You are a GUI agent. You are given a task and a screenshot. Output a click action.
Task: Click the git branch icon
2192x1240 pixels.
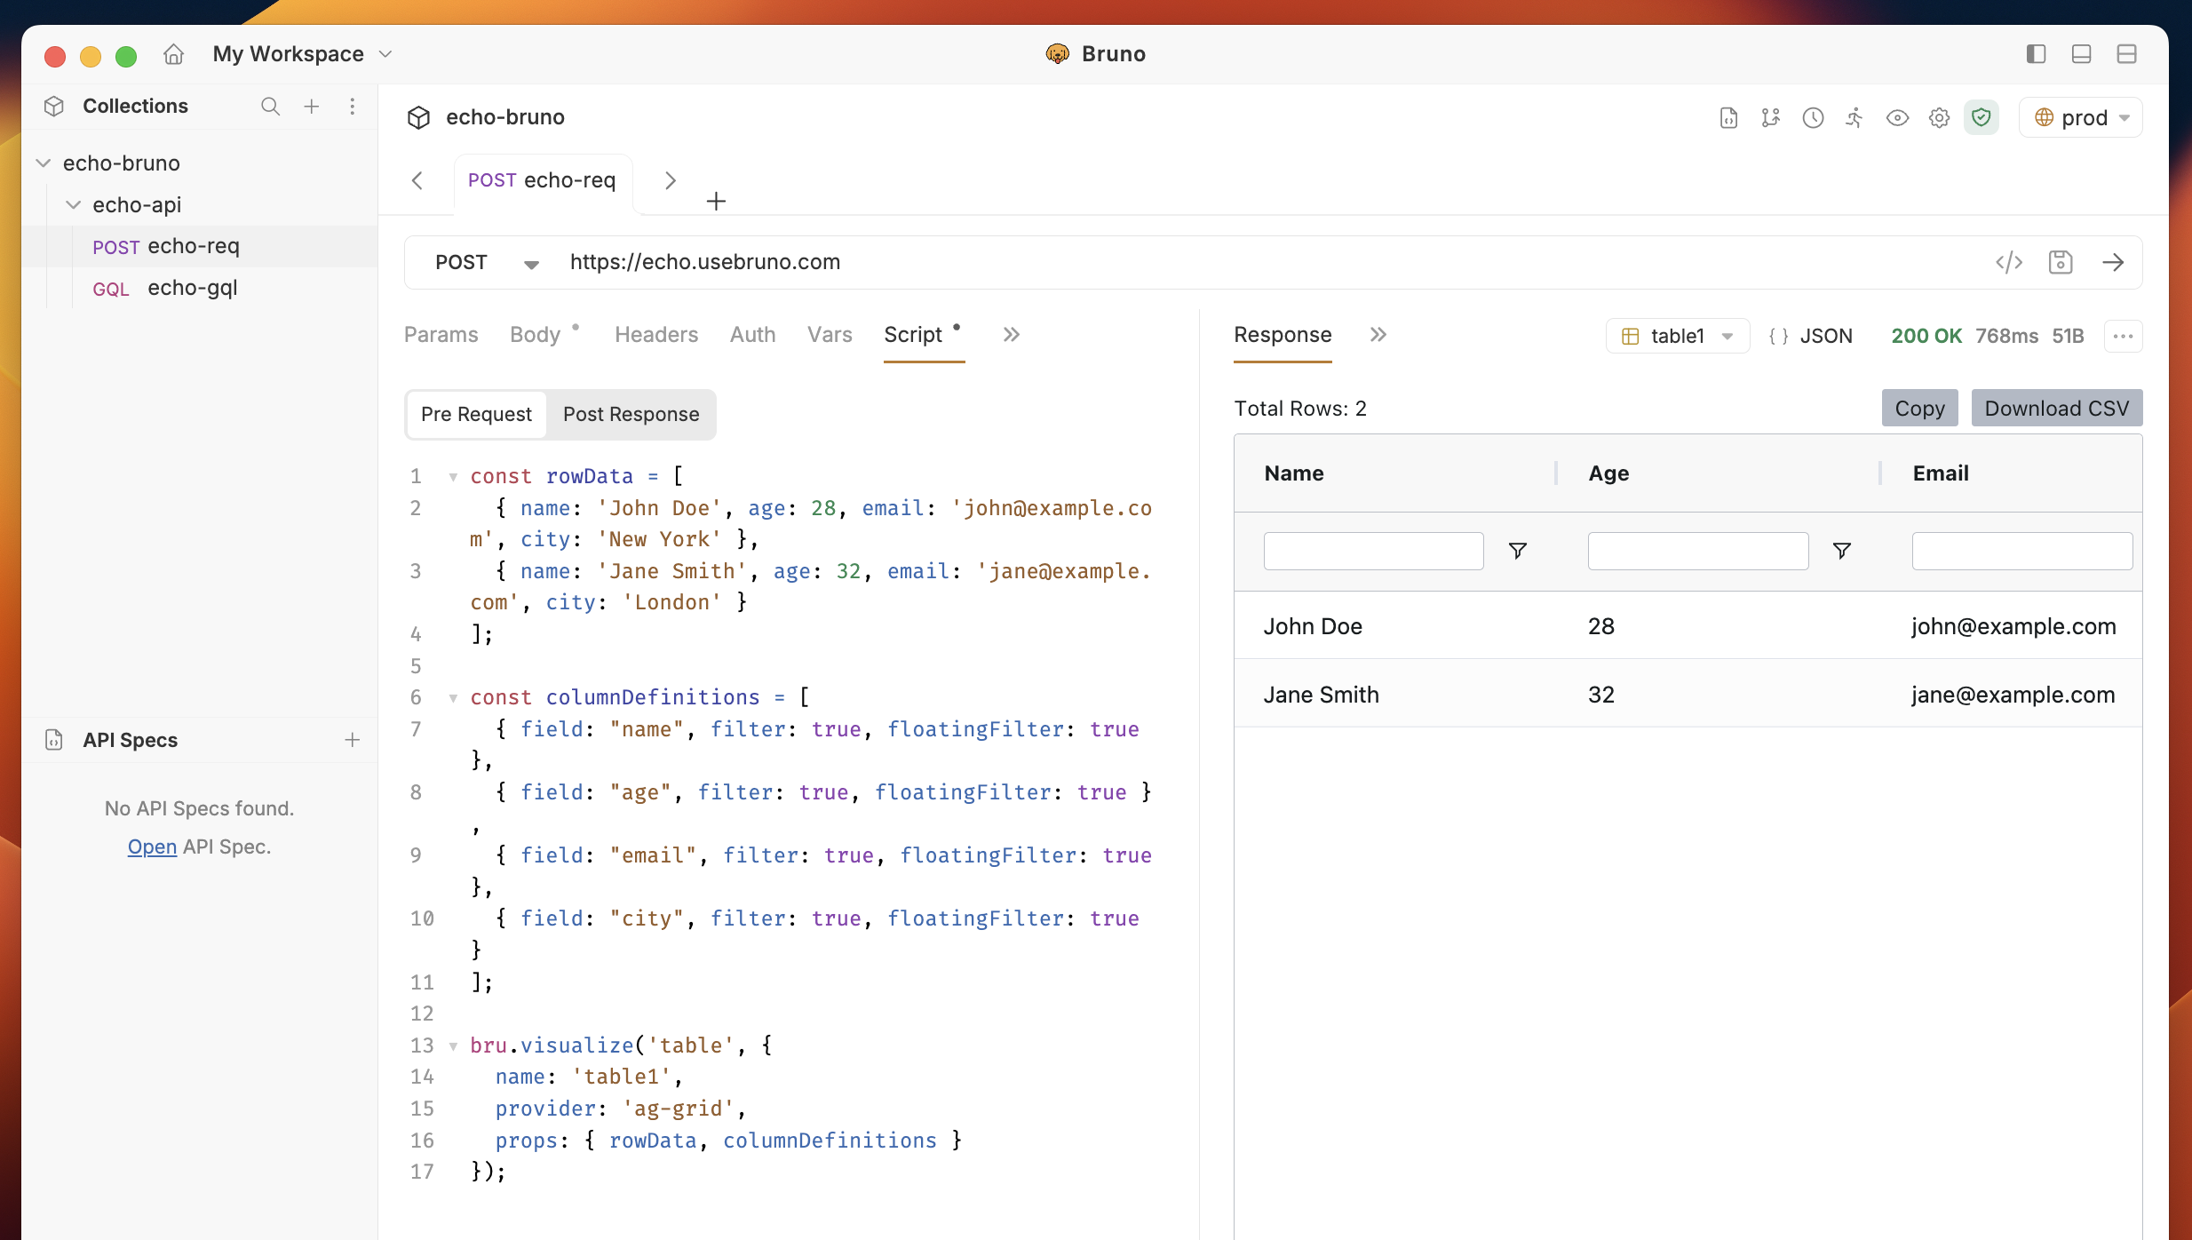[x=1771, y=117]
